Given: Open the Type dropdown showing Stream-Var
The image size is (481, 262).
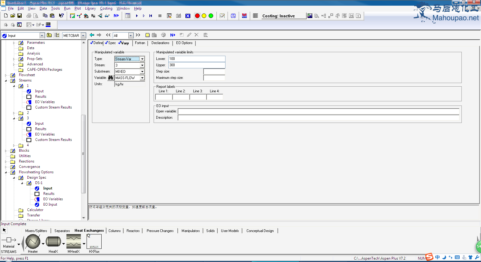Looking at the screenshot, I should click(142, 59).
